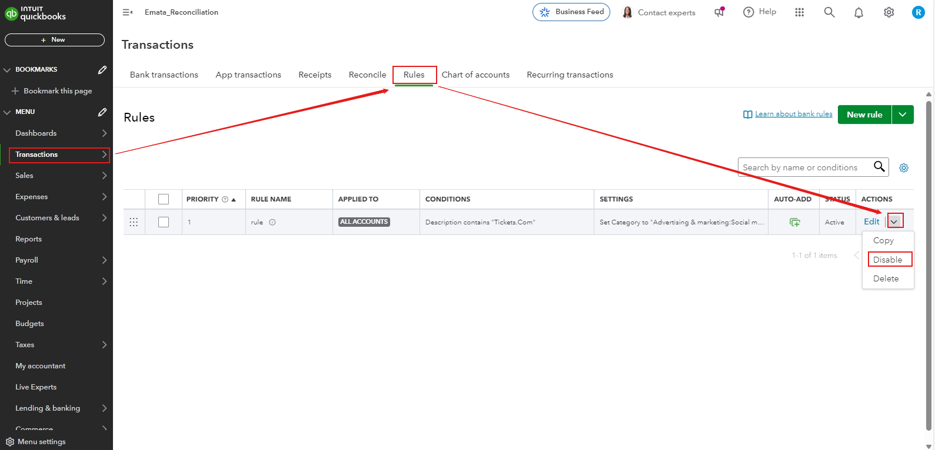Viewport: 935px width, 450px height.
Task: Click the Priority help icon
Action: coord(225,199)
